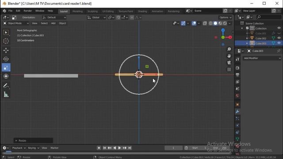The height and width of the screenshot is (159, 283).
Task: Open the Add Modifier dropdown
Action: click(x=262, y=58)
